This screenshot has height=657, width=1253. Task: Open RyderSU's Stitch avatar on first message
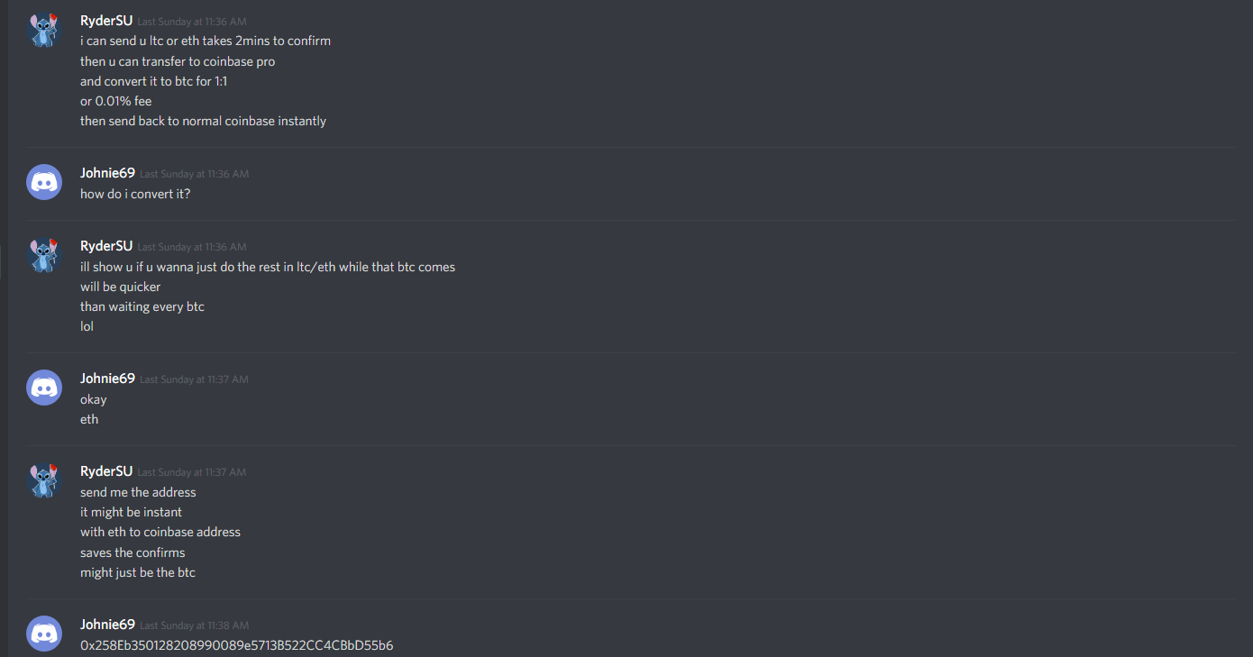tap(44, 30)
